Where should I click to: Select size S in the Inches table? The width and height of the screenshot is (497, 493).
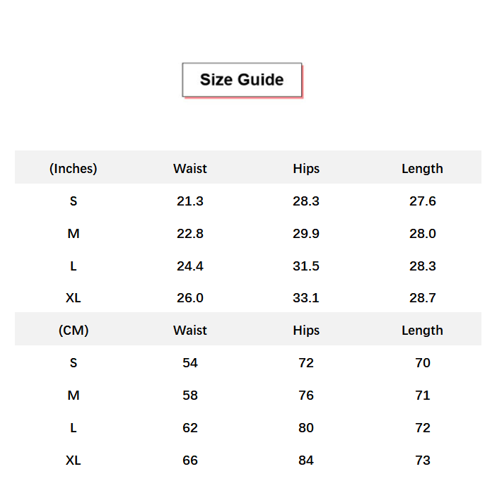74,201
